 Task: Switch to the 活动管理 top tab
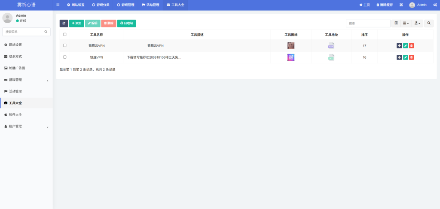click(150, 5)
